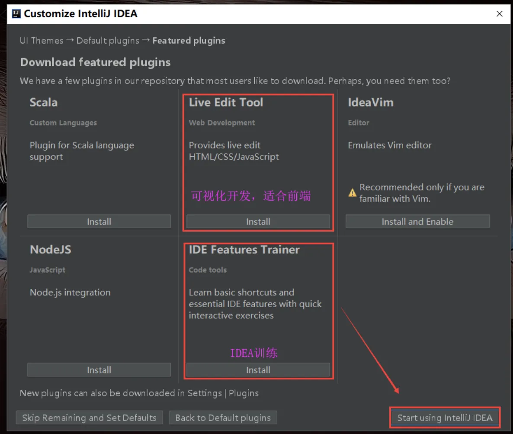Click the sentence beginning We have a few plugins
This screenshot has width=513, height=434.
click(x=235, y=81)
